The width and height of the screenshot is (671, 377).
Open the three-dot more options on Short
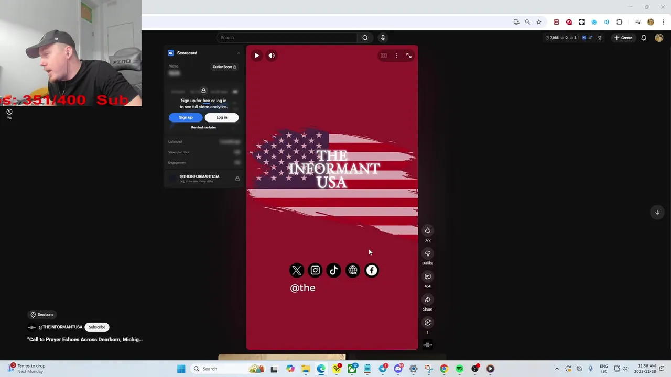(x=396, y=56)
